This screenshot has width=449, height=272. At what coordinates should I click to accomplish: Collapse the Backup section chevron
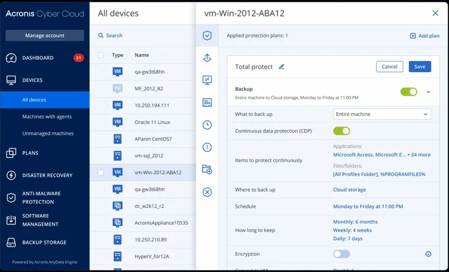[428, 92]
